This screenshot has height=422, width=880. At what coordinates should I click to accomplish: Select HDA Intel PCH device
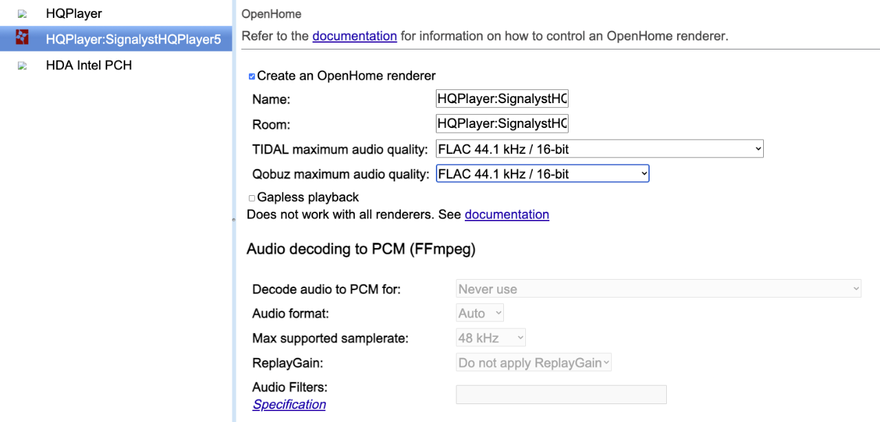coord(116,65)
